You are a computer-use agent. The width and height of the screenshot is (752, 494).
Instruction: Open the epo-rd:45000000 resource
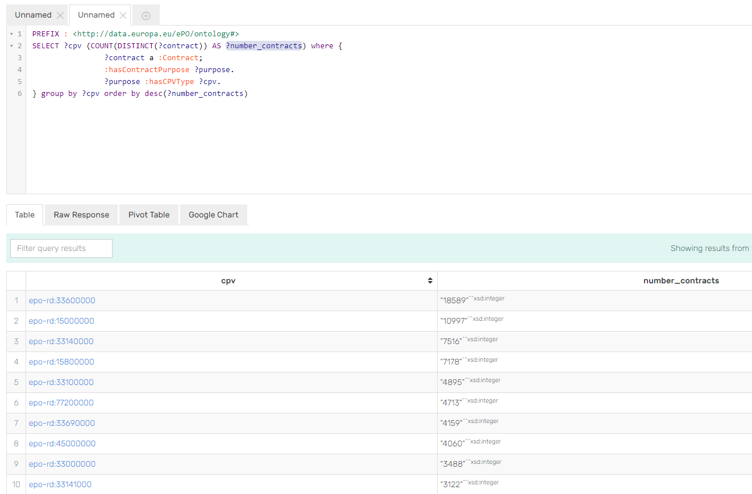[x=62, y=443]
